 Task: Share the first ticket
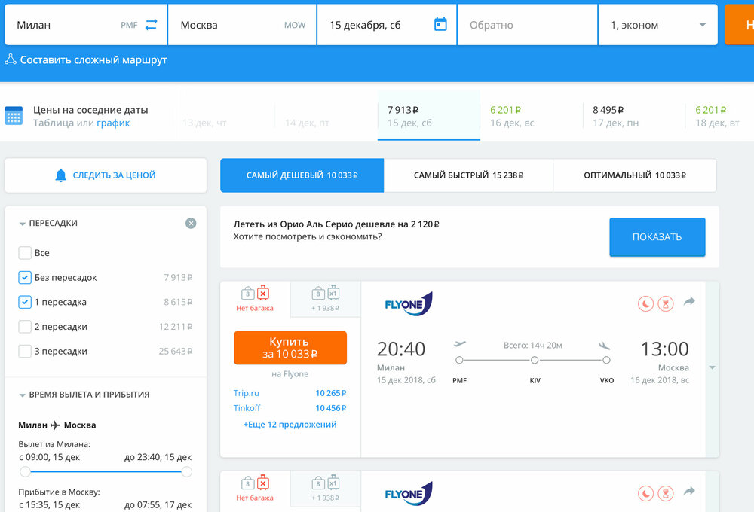click(690, 302)
